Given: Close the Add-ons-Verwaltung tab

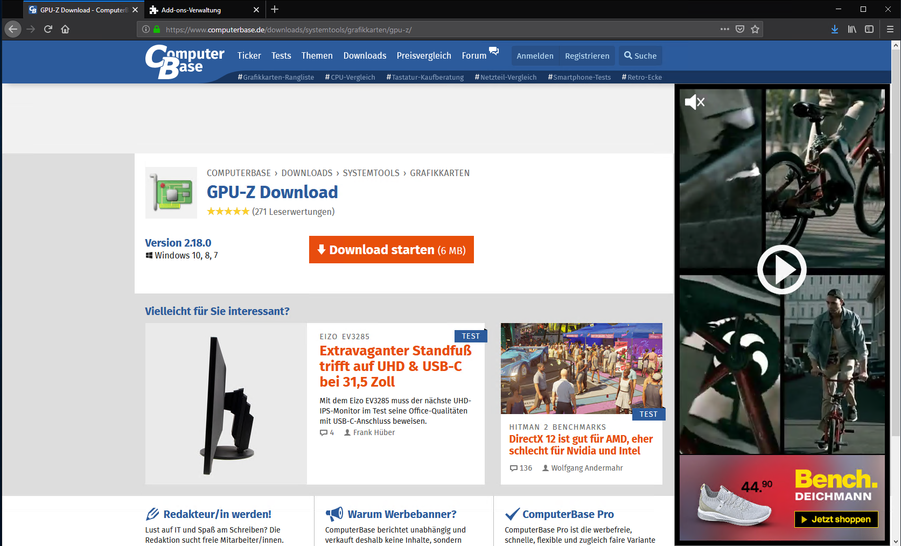Looking at the screenshot, I should point(256,10).
